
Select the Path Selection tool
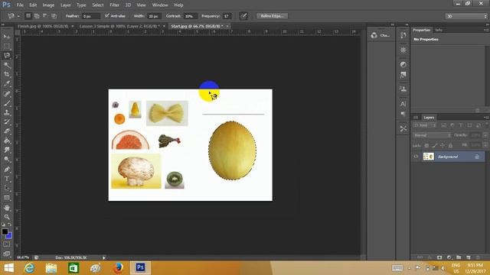(7, 188)
